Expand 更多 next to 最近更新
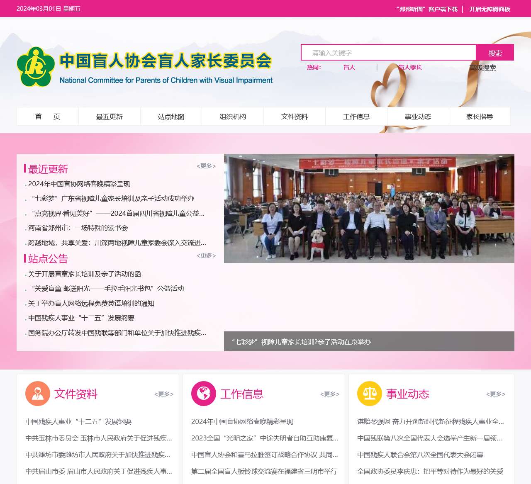The width and height of the screenshot is (531, 484). 206,166
